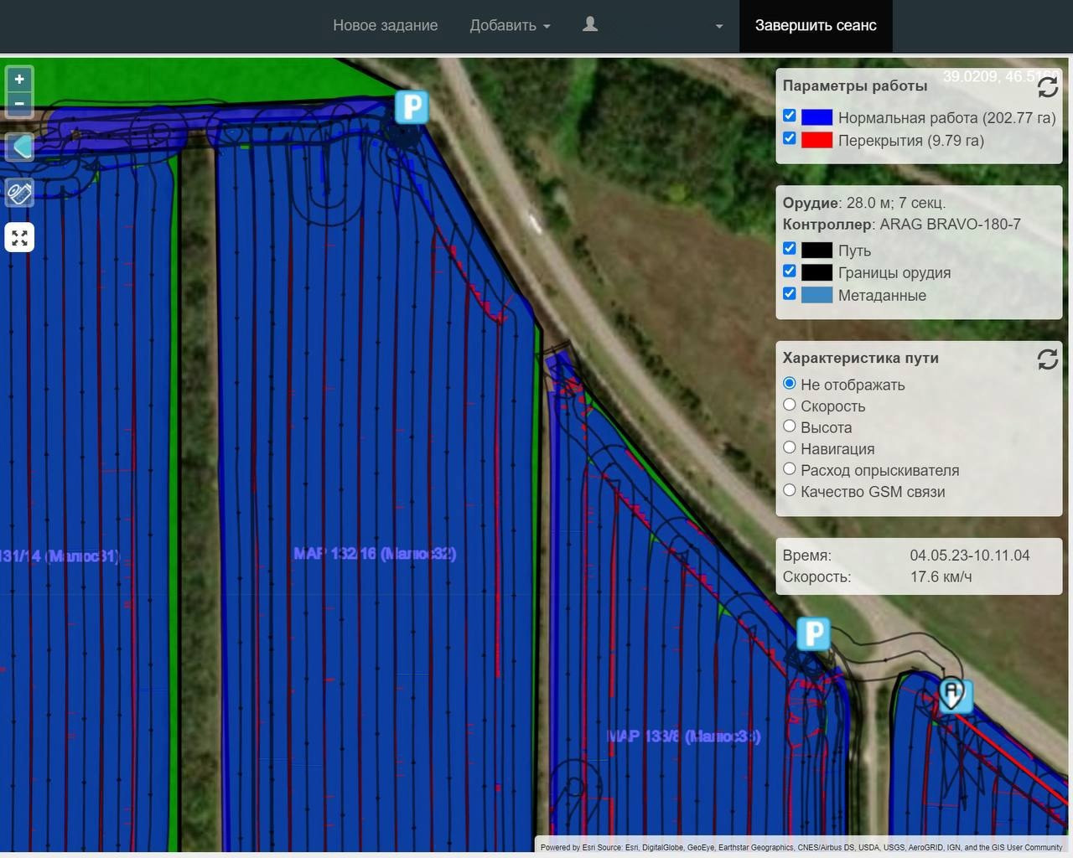This screenshot has height=858, width=1073.
Task: Click Завершить сеанс button
Action: tap(816, 25)
